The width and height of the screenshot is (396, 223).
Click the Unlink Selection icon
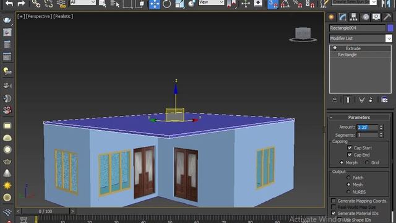(x=48, y=4)
